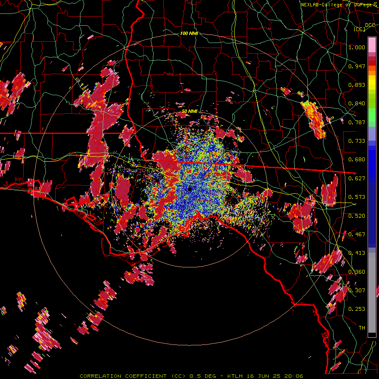This screenshot has height=379, width=379.
Task: Click the [CC] units label
Action: pos(360,29)
